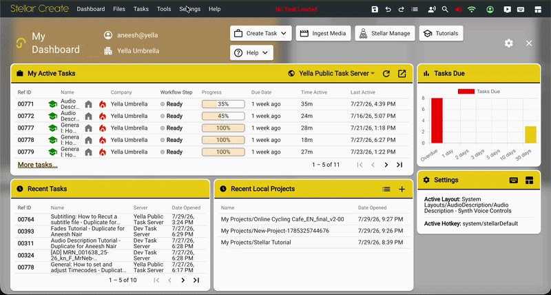This screenshot has width=551, height=295.
Task: Click the redo arrow in the top bar
Action: (401, 10)
